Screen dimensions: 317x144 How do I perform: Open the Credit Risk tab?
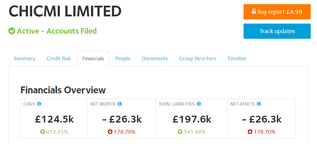click(x=59, y=58)
